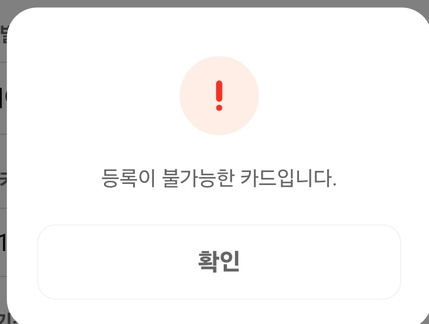The image size is (429, 324).
Task: Select the red dot of the exclamation mark
Action: (x=219, y=108)
